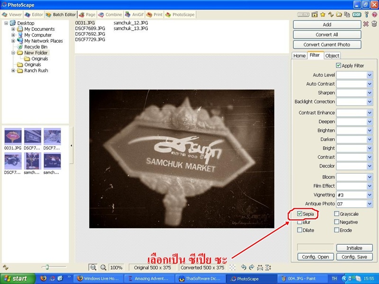
Task: Switch to ThaiSoftware Dictionary taskbar item
Action: tap(200, 278)
